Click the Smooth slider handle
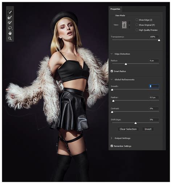This screenshot has height=184, width=172. (x=112, y=90)
